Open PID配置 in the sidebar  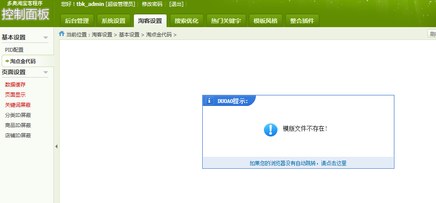tap(14, 50)
